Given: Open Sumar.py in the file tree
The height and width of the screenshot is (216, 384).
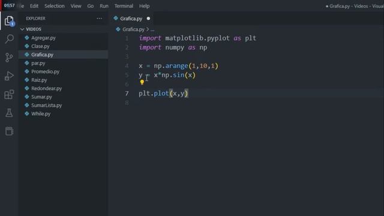Looking at the screenshot, I should coord(64,97).
